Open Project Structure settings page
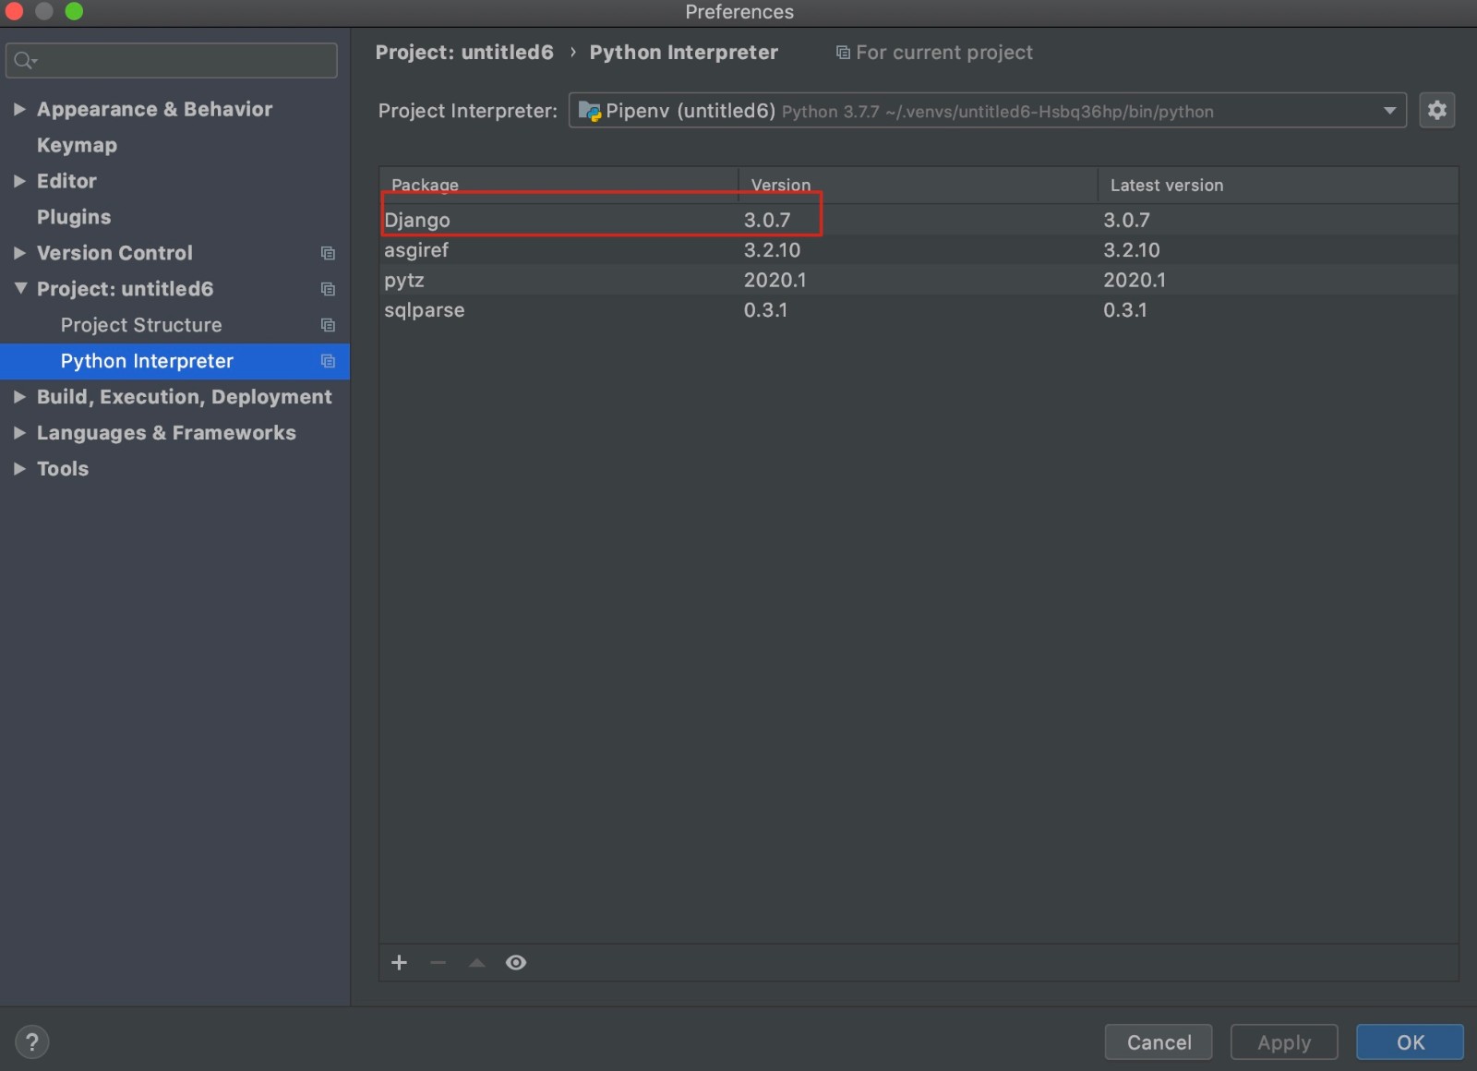The height and width of the screenshot is (1071, 1477). pos(141,325)
